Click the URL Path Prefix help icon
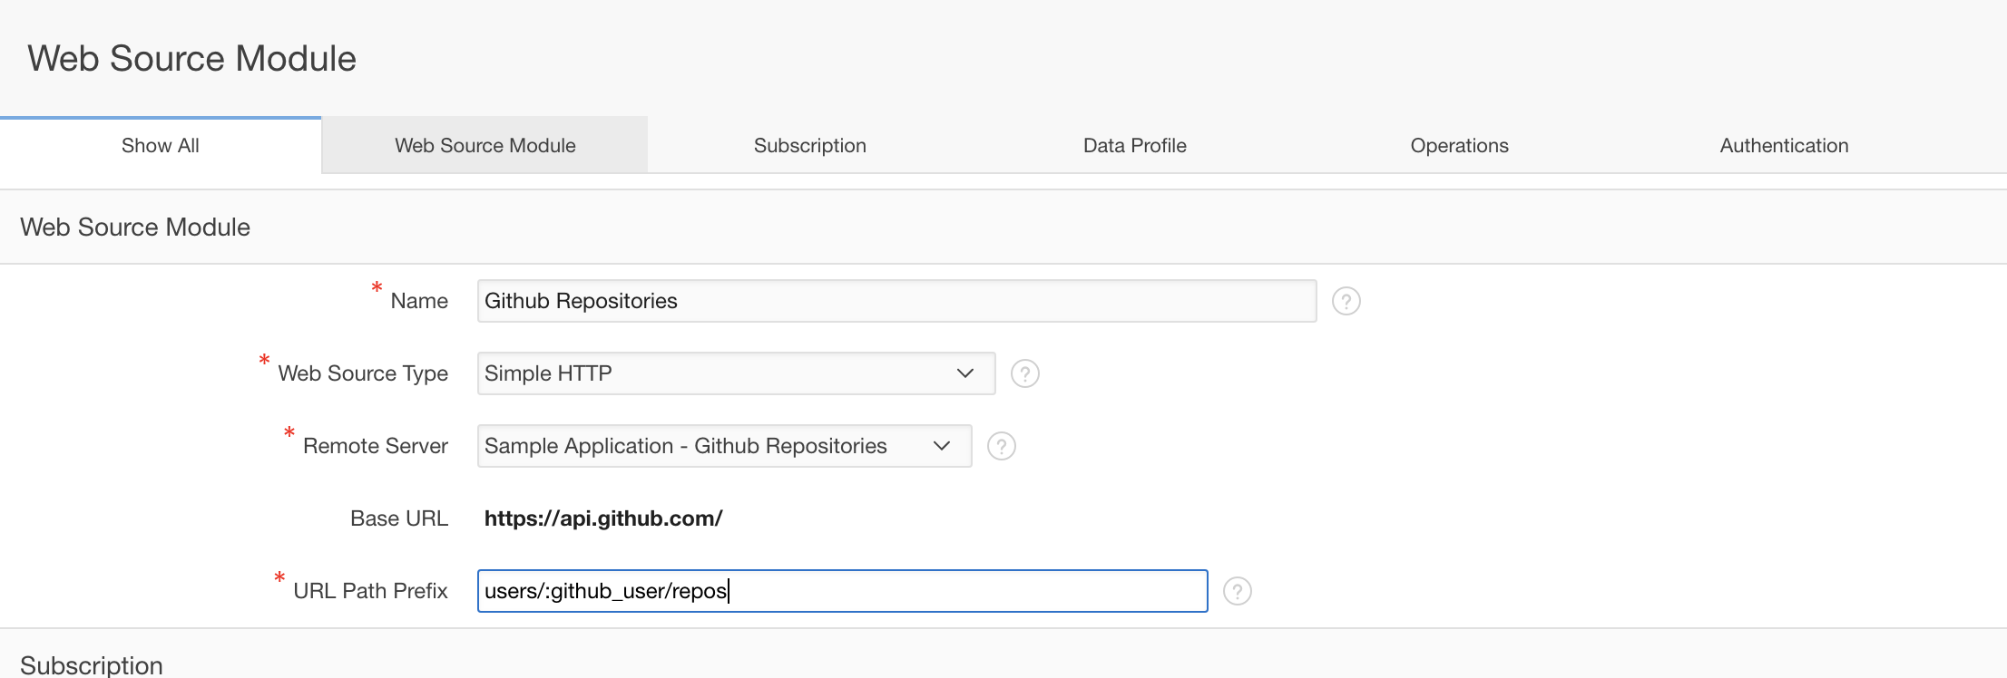The image size is (2007, 678). click(1237, 591)
